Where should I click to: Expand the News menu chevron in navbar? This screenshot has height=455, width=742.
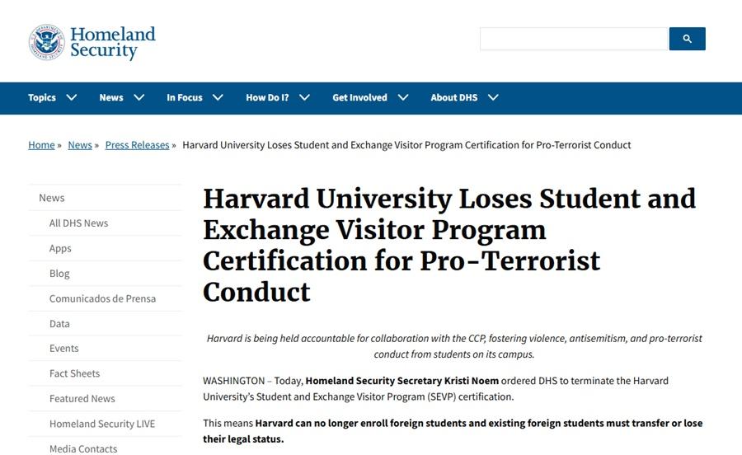(x=139, y=97)
